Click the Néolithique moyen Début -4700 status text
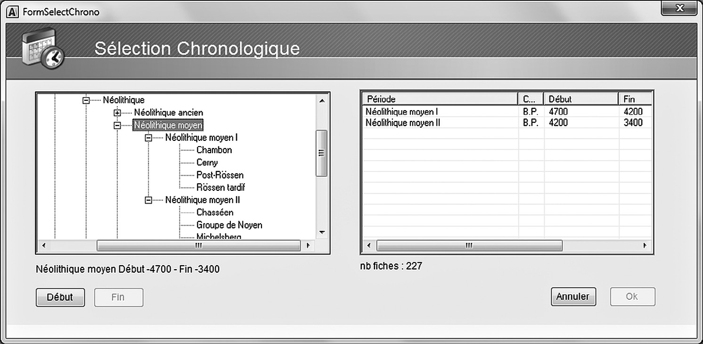The height and width of the screenshot is (344, 703). click(128, 270)
